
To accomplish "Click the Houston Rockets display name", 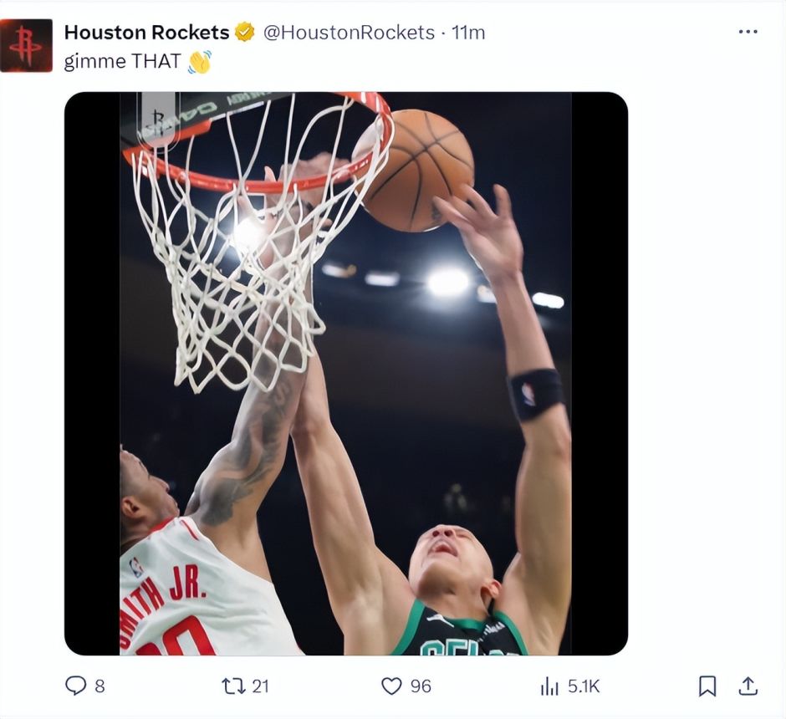I will click(x=146, y=33).
